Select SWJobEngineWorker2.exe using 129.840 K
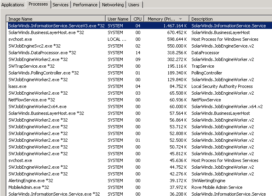This screenshot has width=272, height=196. point(139,80)
